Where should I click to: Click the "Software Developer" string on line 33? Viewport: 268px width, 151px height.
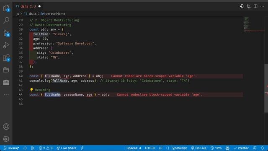point(75,44)
